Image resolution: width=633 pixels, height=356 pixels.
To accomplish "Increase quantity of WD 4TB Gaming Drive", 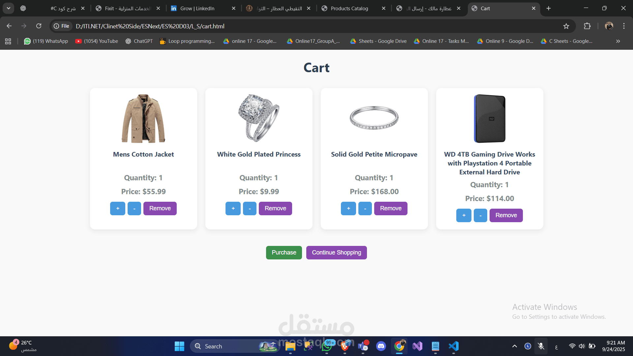I will 464,215.
